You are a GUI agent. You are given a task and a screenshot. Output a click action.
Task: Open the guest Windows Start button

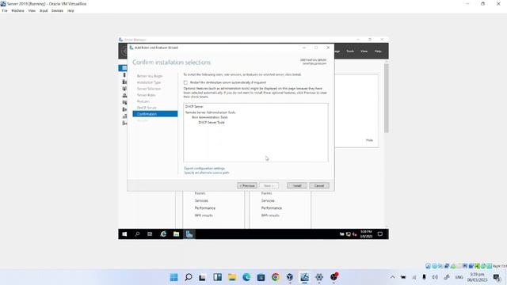[124, 234]
